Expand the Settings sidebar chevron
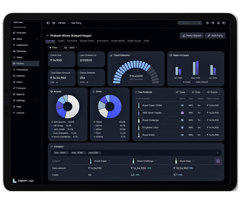The image size is (240, 204). [x=37, y=100]
